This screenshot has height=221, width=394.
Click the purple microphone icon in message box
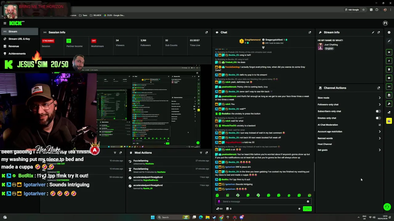click(x=219, y=202)
